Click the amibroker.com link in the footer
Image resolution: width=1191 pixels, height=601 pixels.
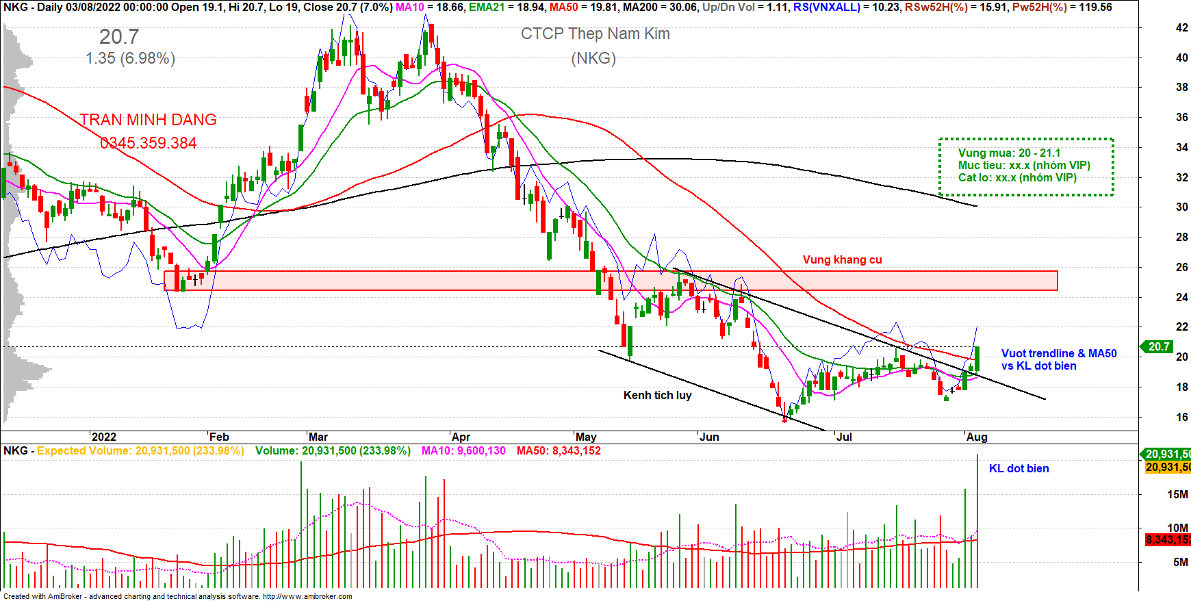(x=307, y=596)
